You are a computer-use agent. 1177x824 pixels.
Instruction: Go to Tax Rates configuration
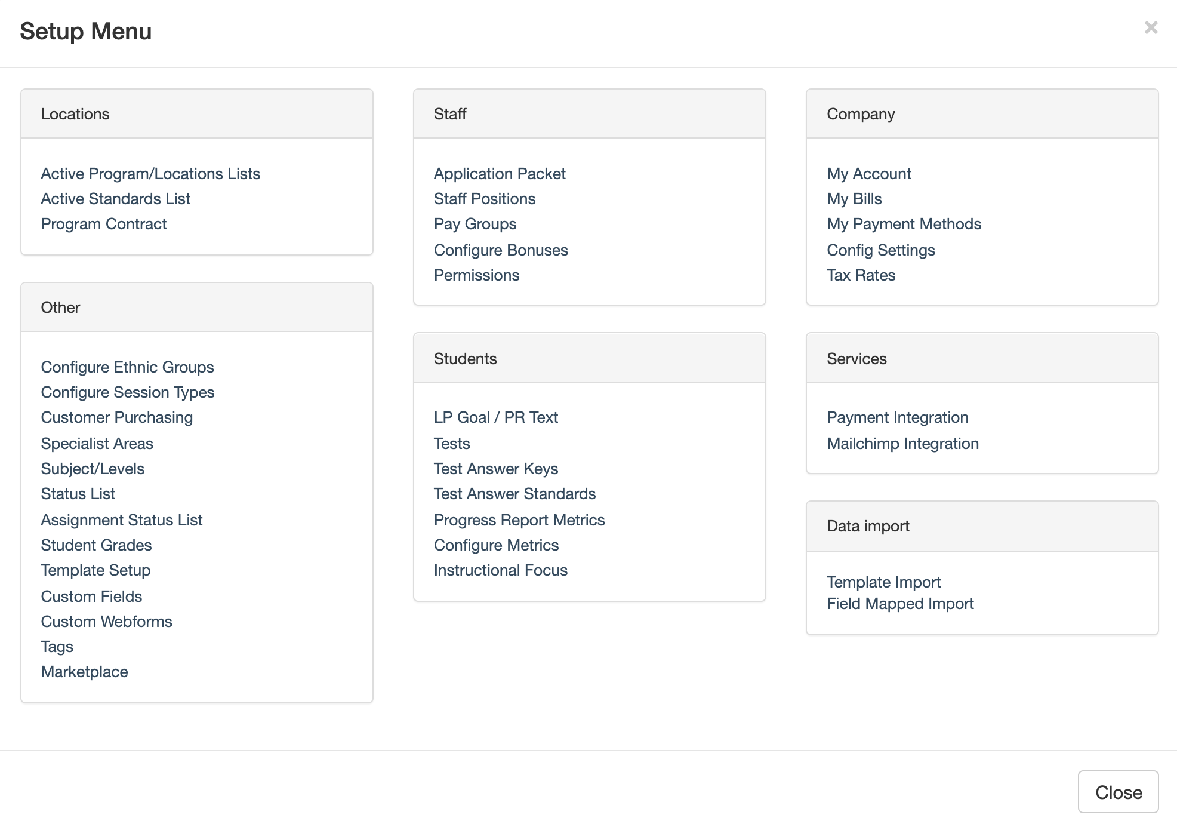(x=860, y=275)
